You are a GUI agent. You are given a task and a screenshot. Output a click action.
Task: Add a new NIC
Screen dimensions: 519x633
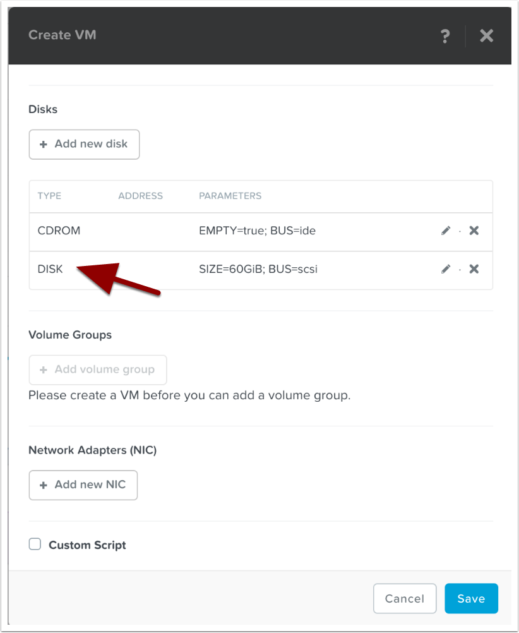click(x=83, y=485)
